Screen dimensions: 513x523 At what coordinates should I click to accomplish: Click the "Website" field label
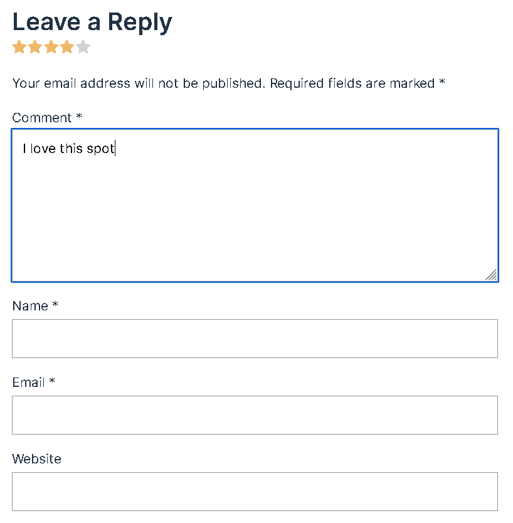coord(37,459)
